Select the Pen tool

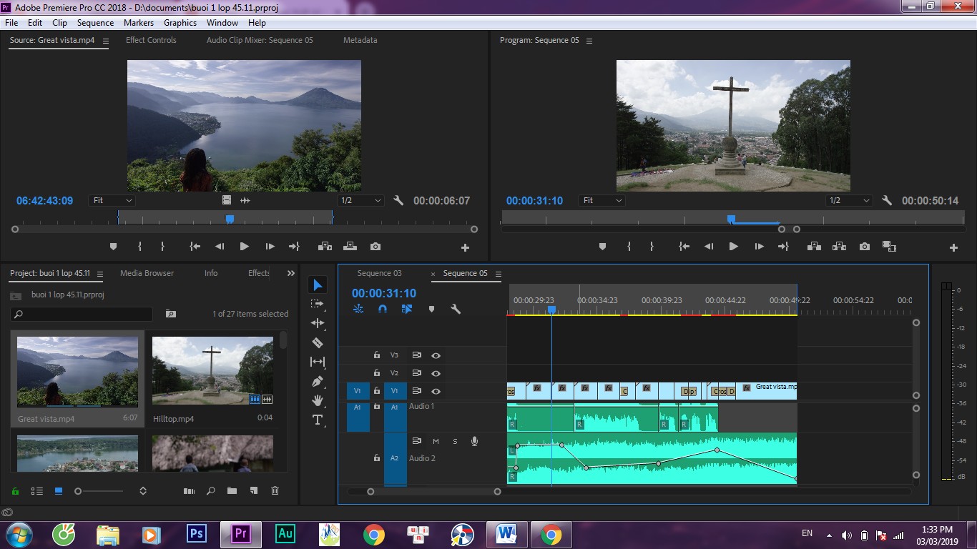coord(318,381)
